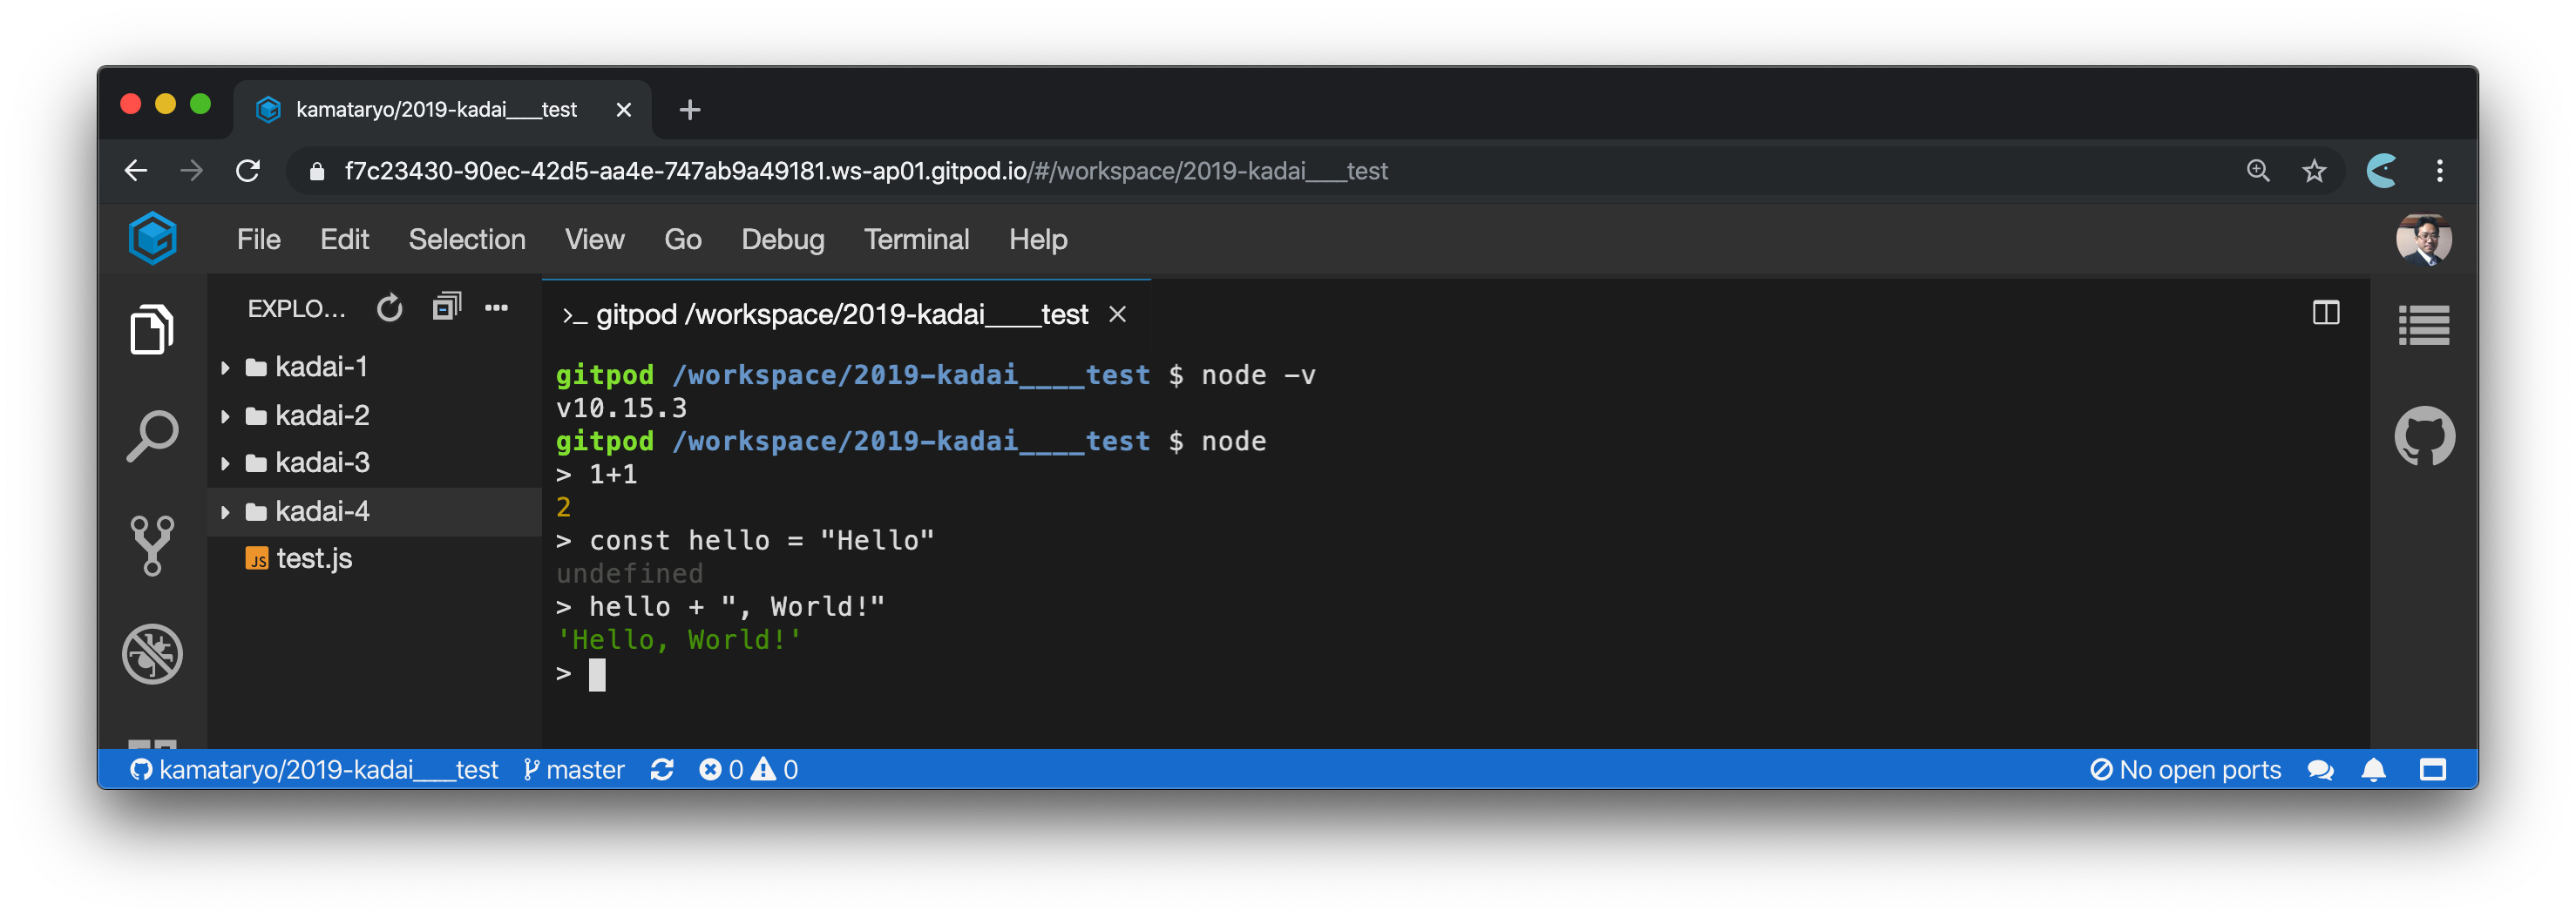Open the blue browser extension icon
Viewport: 2576px width, 918px height.
[x=2381, y=171]
